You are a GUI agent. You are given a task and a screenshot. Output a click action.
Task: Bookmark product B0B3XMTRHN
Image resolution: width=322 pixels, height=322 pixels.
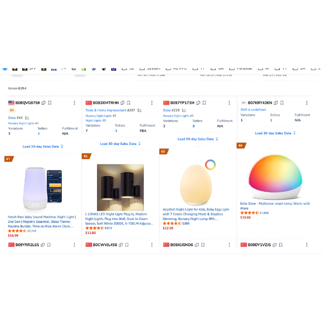[x=129, y=103]
